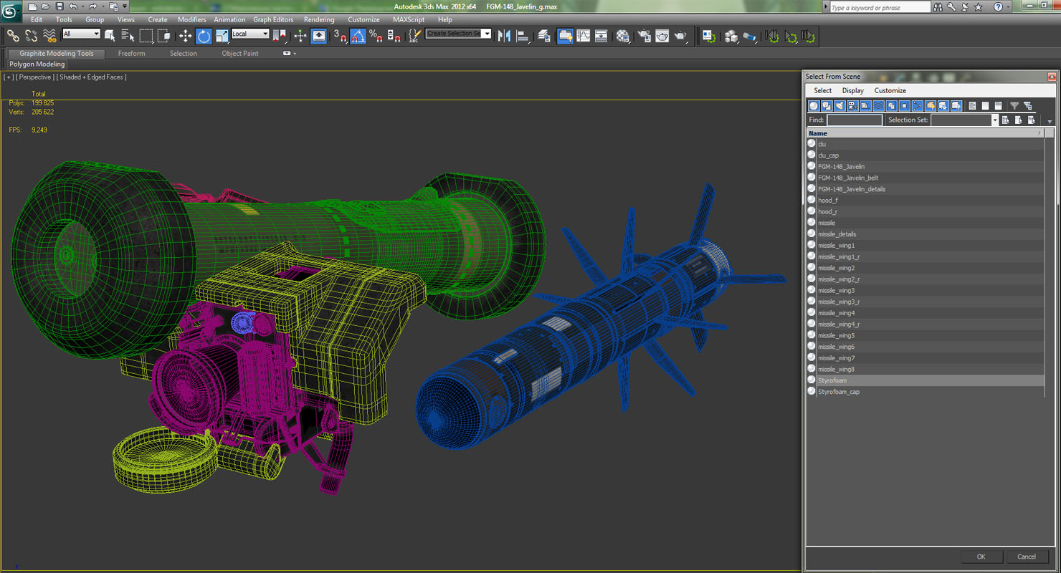This screenshot has width=1061, height=573.
Task: Expand the quick access toolbar dropdown arrow
Action: click(x=125, y=6)
